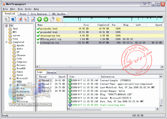The width and height of the screenshot is (167, 119).
Task: Click the MP3 folder icon
Action: click(10, 32)
